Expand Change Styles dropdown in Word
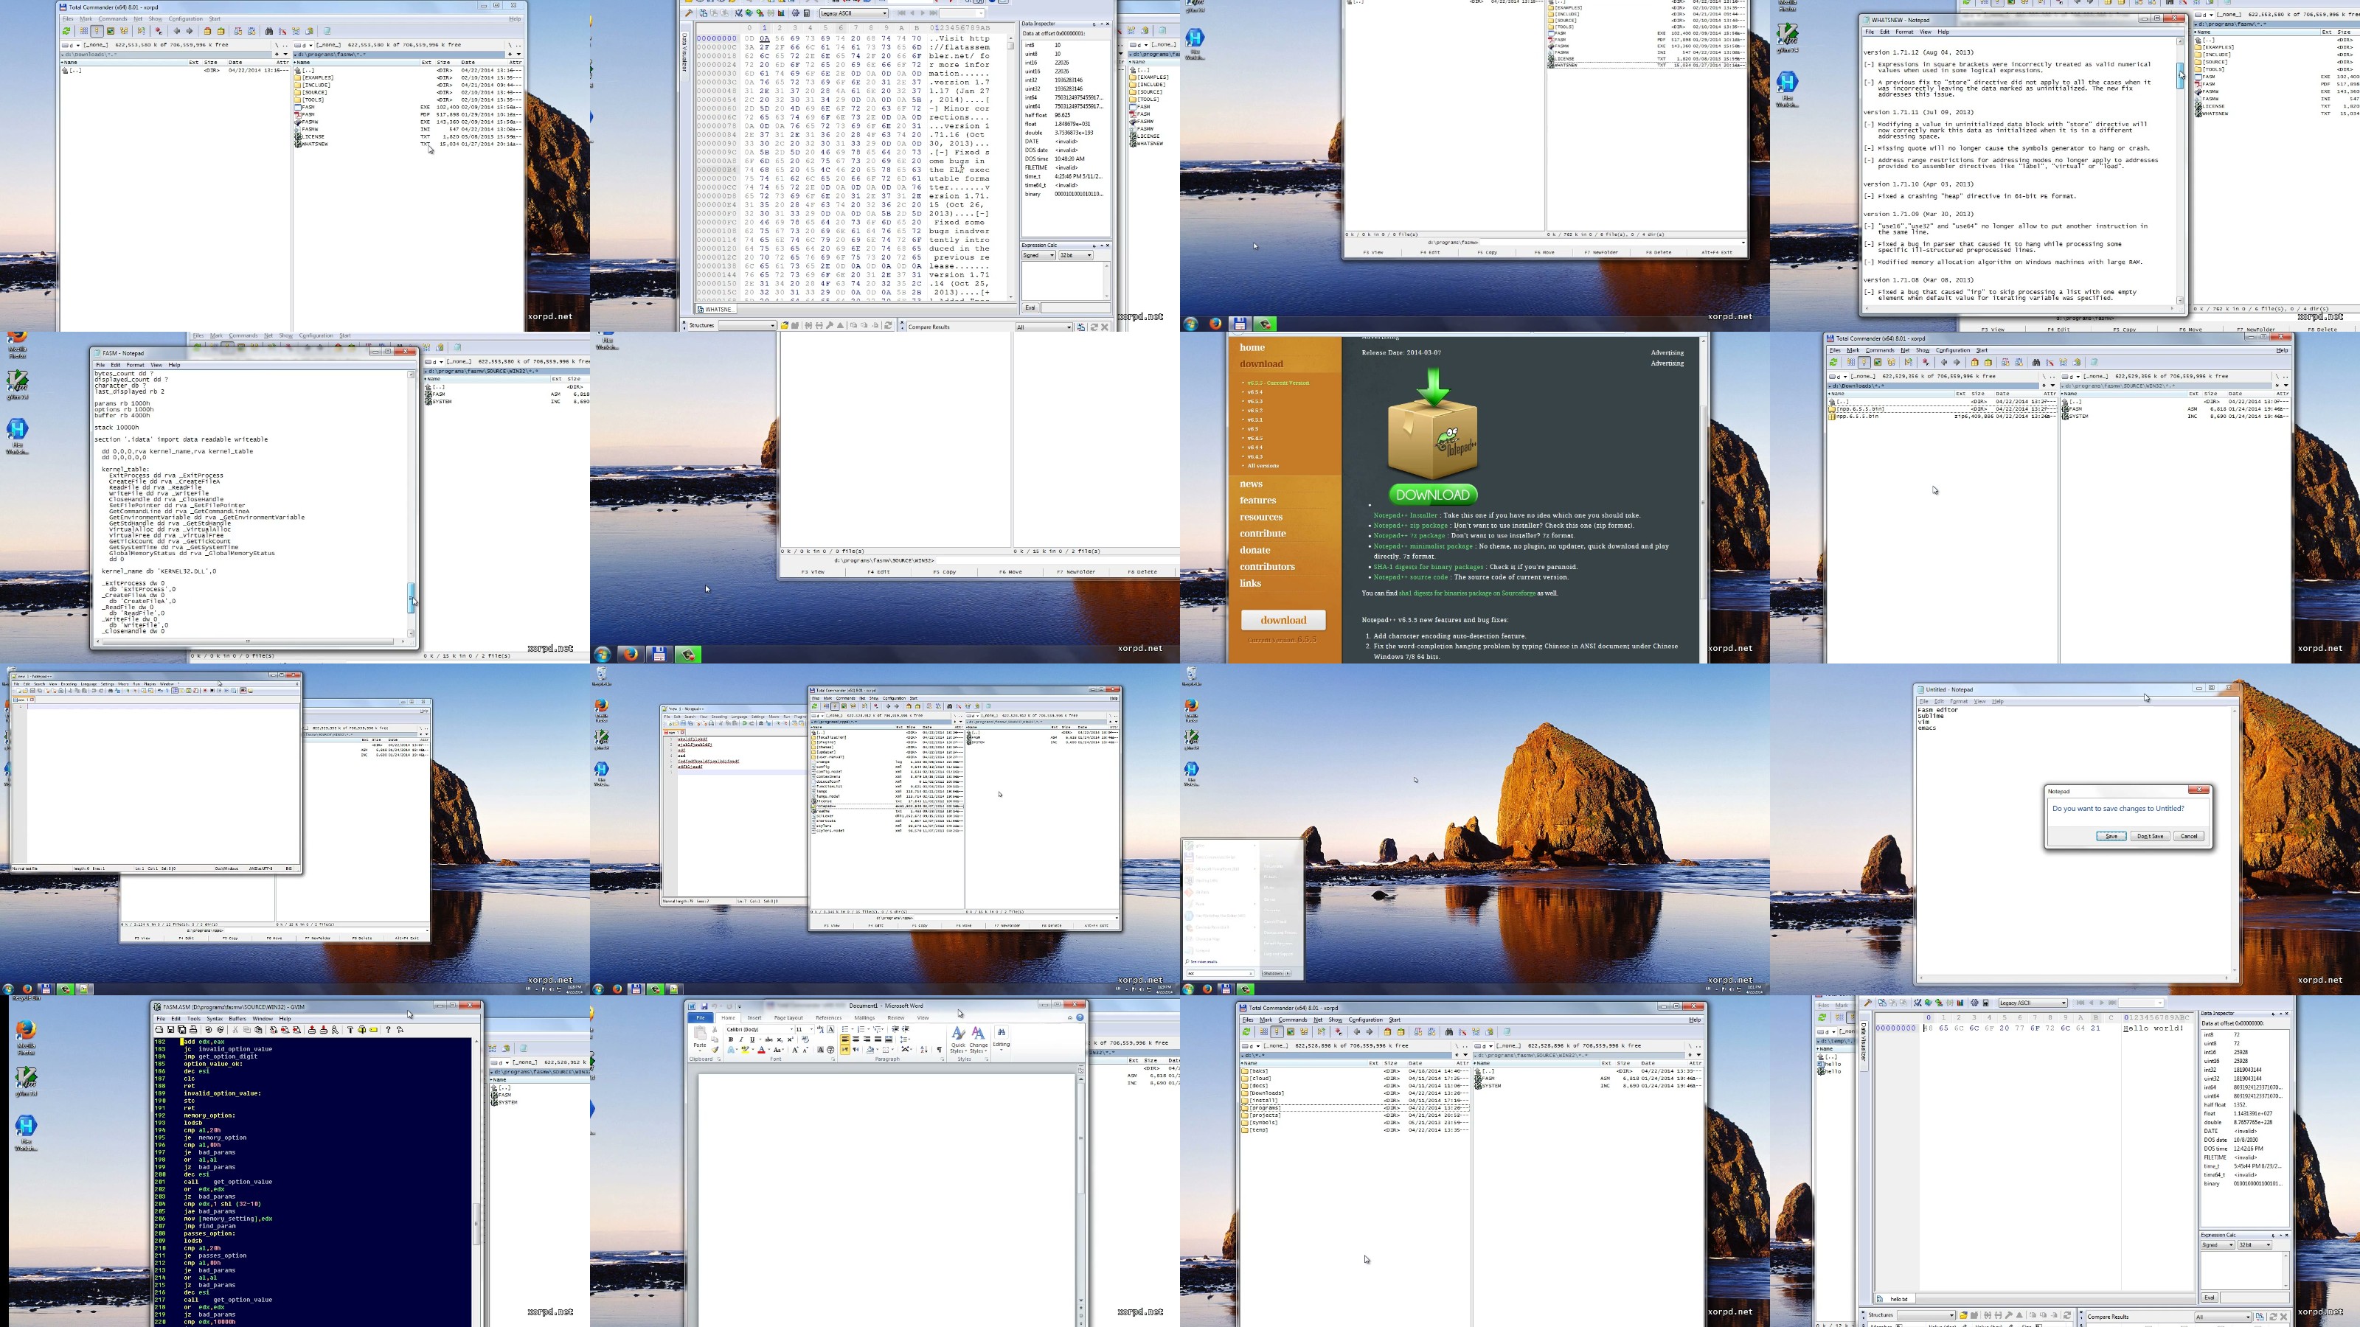Screen dimensions: 2360x1327 pos(979,1040)
